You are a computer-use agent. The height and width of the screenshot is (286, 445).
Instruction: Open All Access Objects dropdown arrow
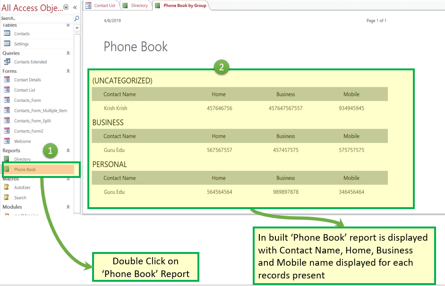tap(66, 7)
